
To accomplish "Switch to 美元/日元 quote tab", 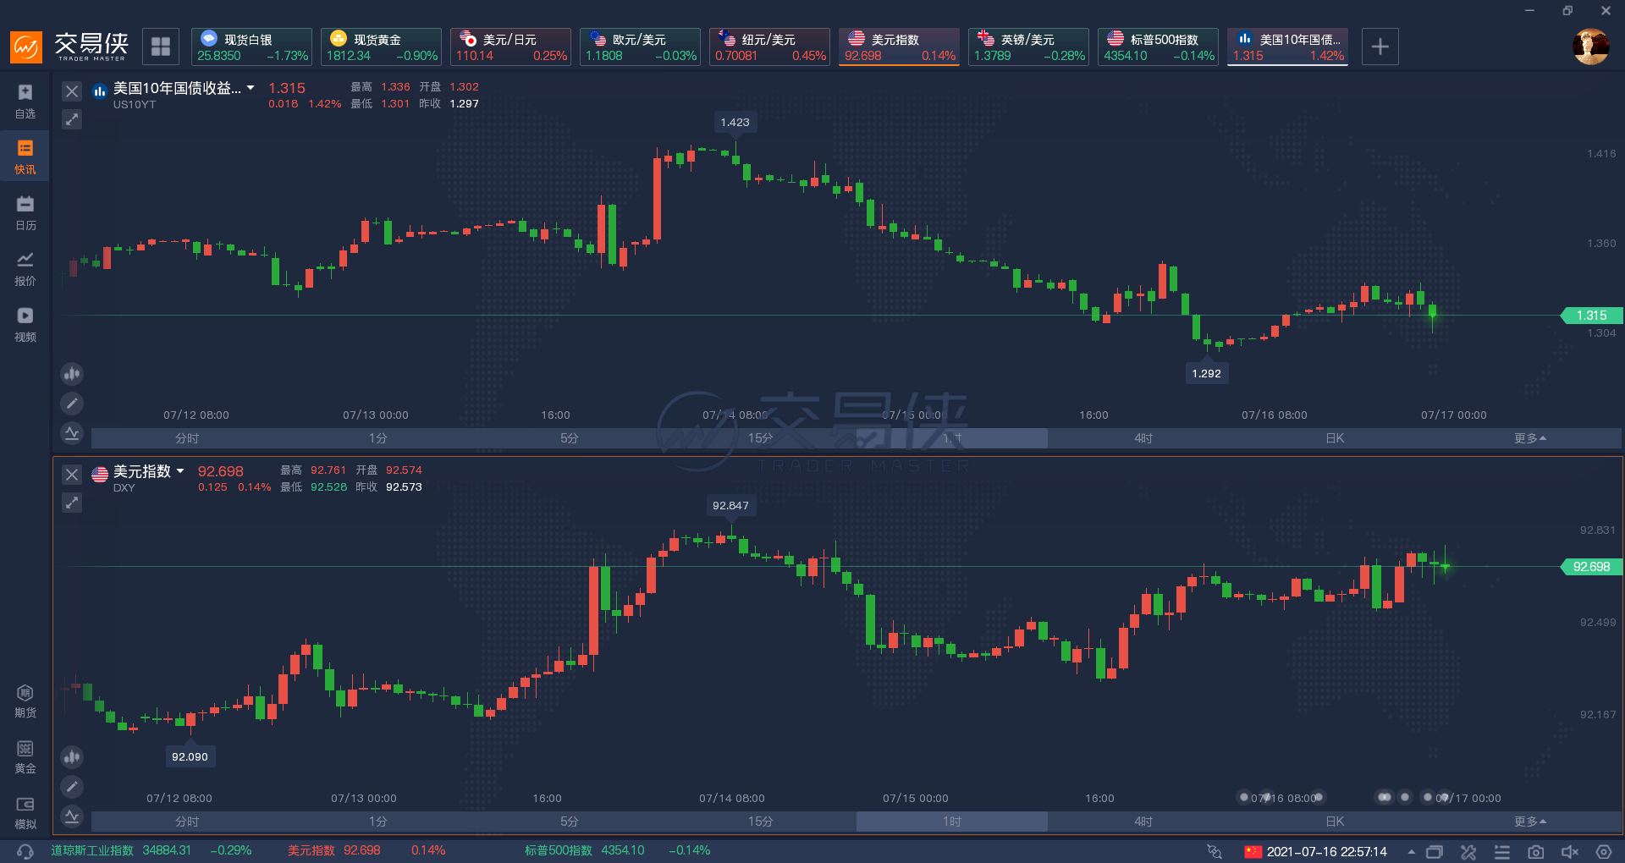I will pyautogui.click(x=511, y=47).
